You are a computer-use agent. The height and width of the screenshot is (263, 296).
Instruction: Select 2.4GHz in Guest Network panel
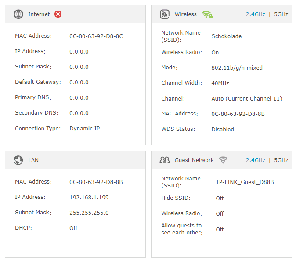pyautogui.click(x=256, y=160)
